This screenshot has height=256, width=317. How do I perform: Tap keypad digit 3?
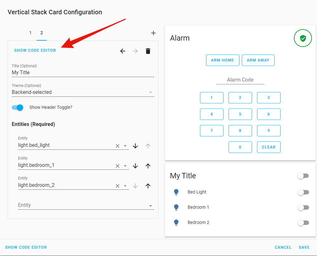coord(269,98)
